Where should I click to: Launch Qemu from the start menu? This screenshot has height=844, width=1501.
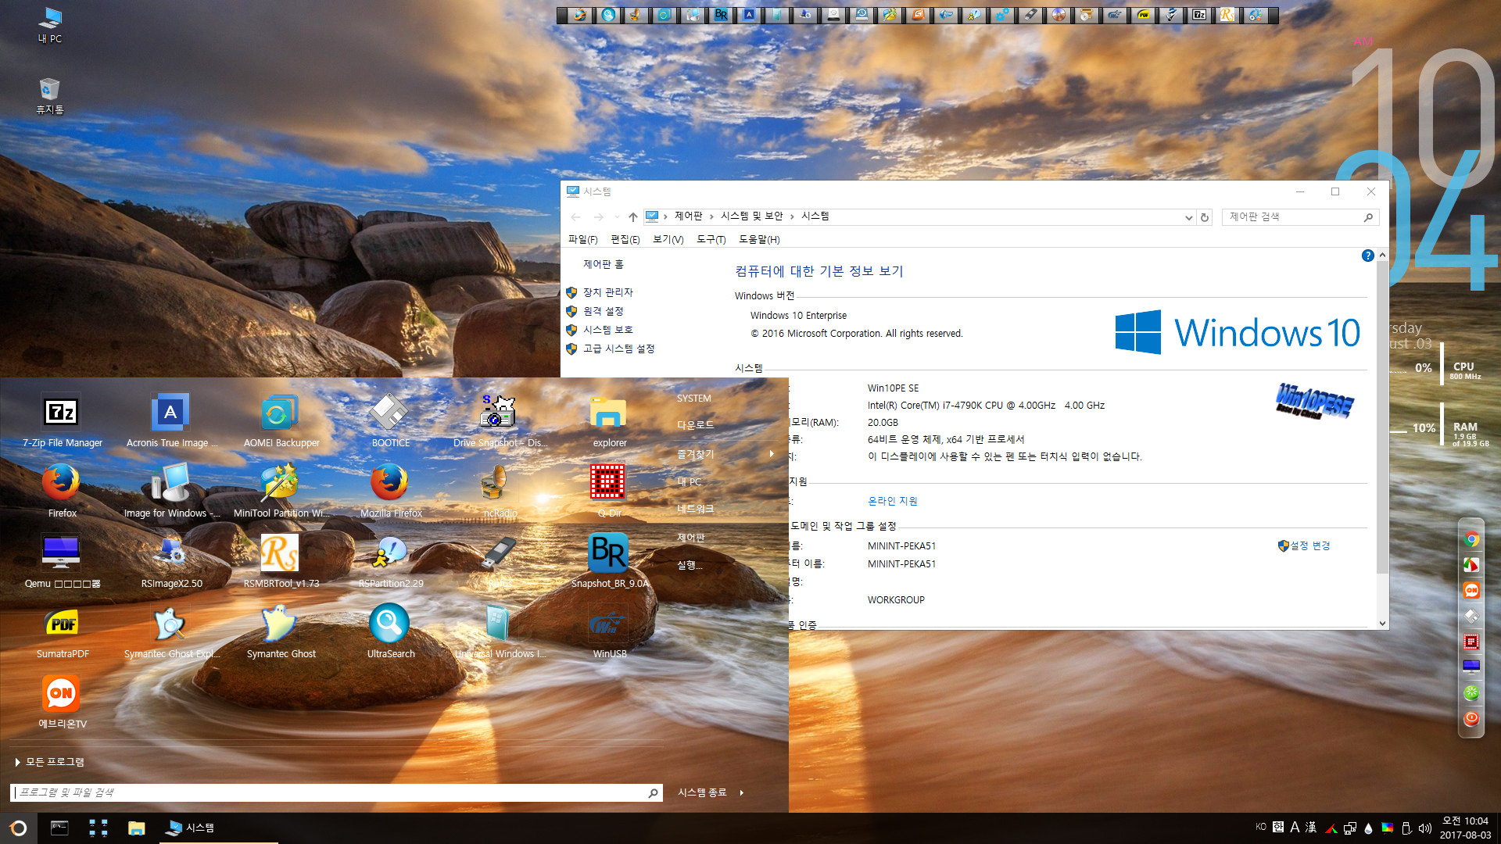(62, 562)
